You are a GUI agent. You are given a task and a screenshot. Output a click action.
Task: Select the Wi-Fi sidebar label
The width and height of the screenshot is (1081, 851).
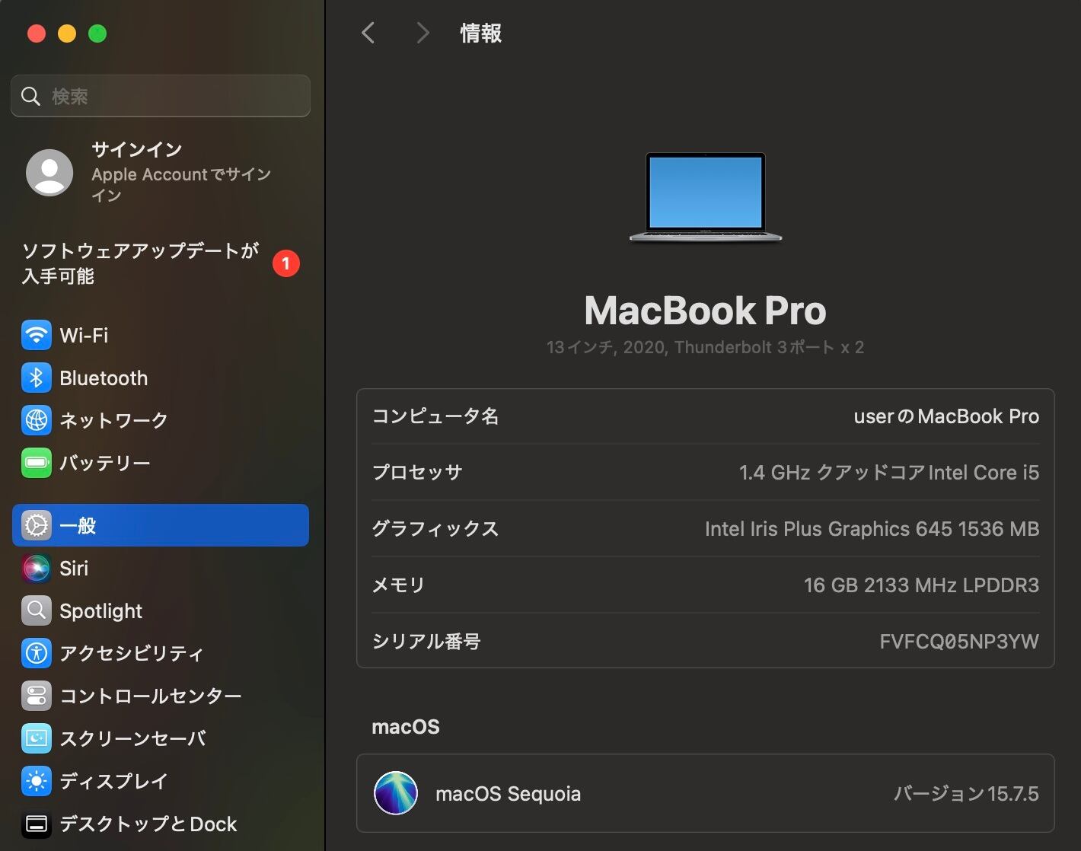(84, 335)
